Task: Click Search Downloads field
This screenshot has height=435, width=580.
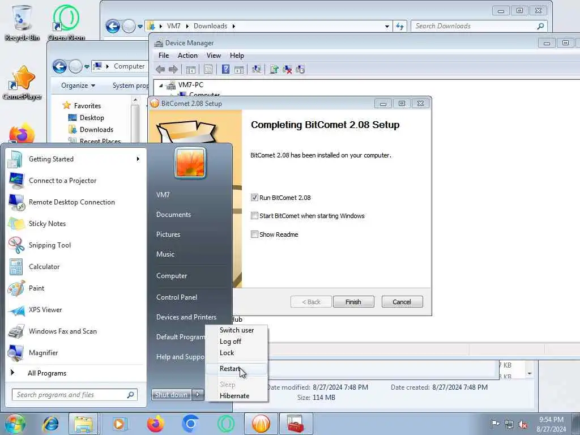Action: [479, 26]
